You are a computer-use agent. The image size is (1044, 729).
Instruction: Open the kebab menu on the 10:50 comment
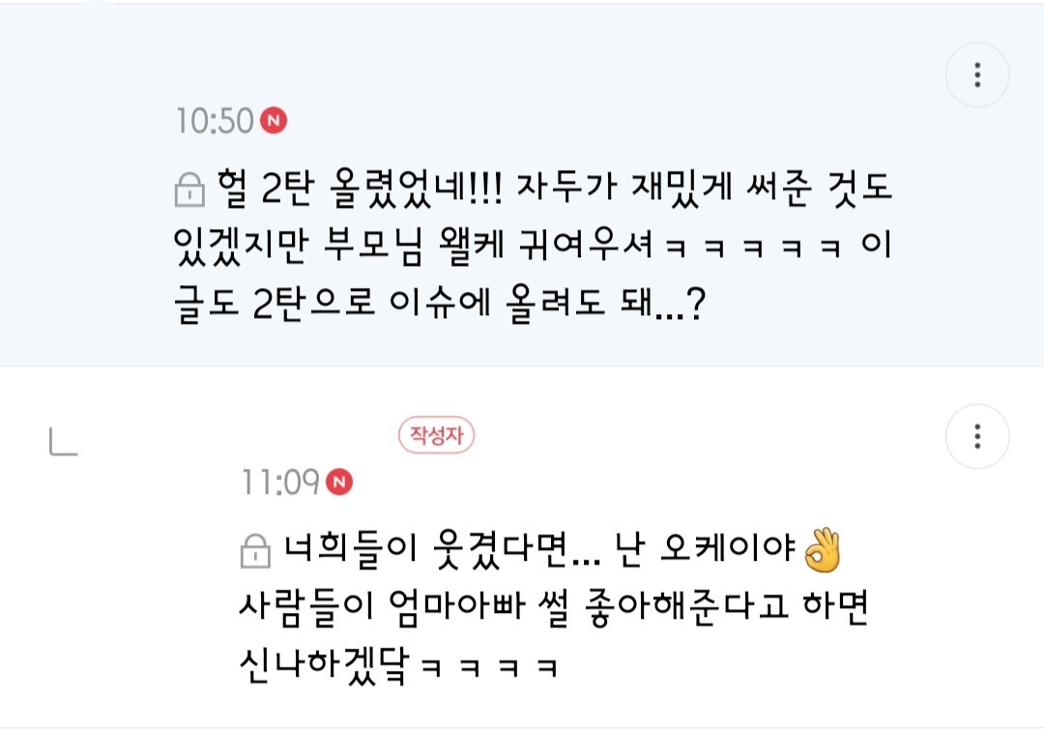point(978,73)
